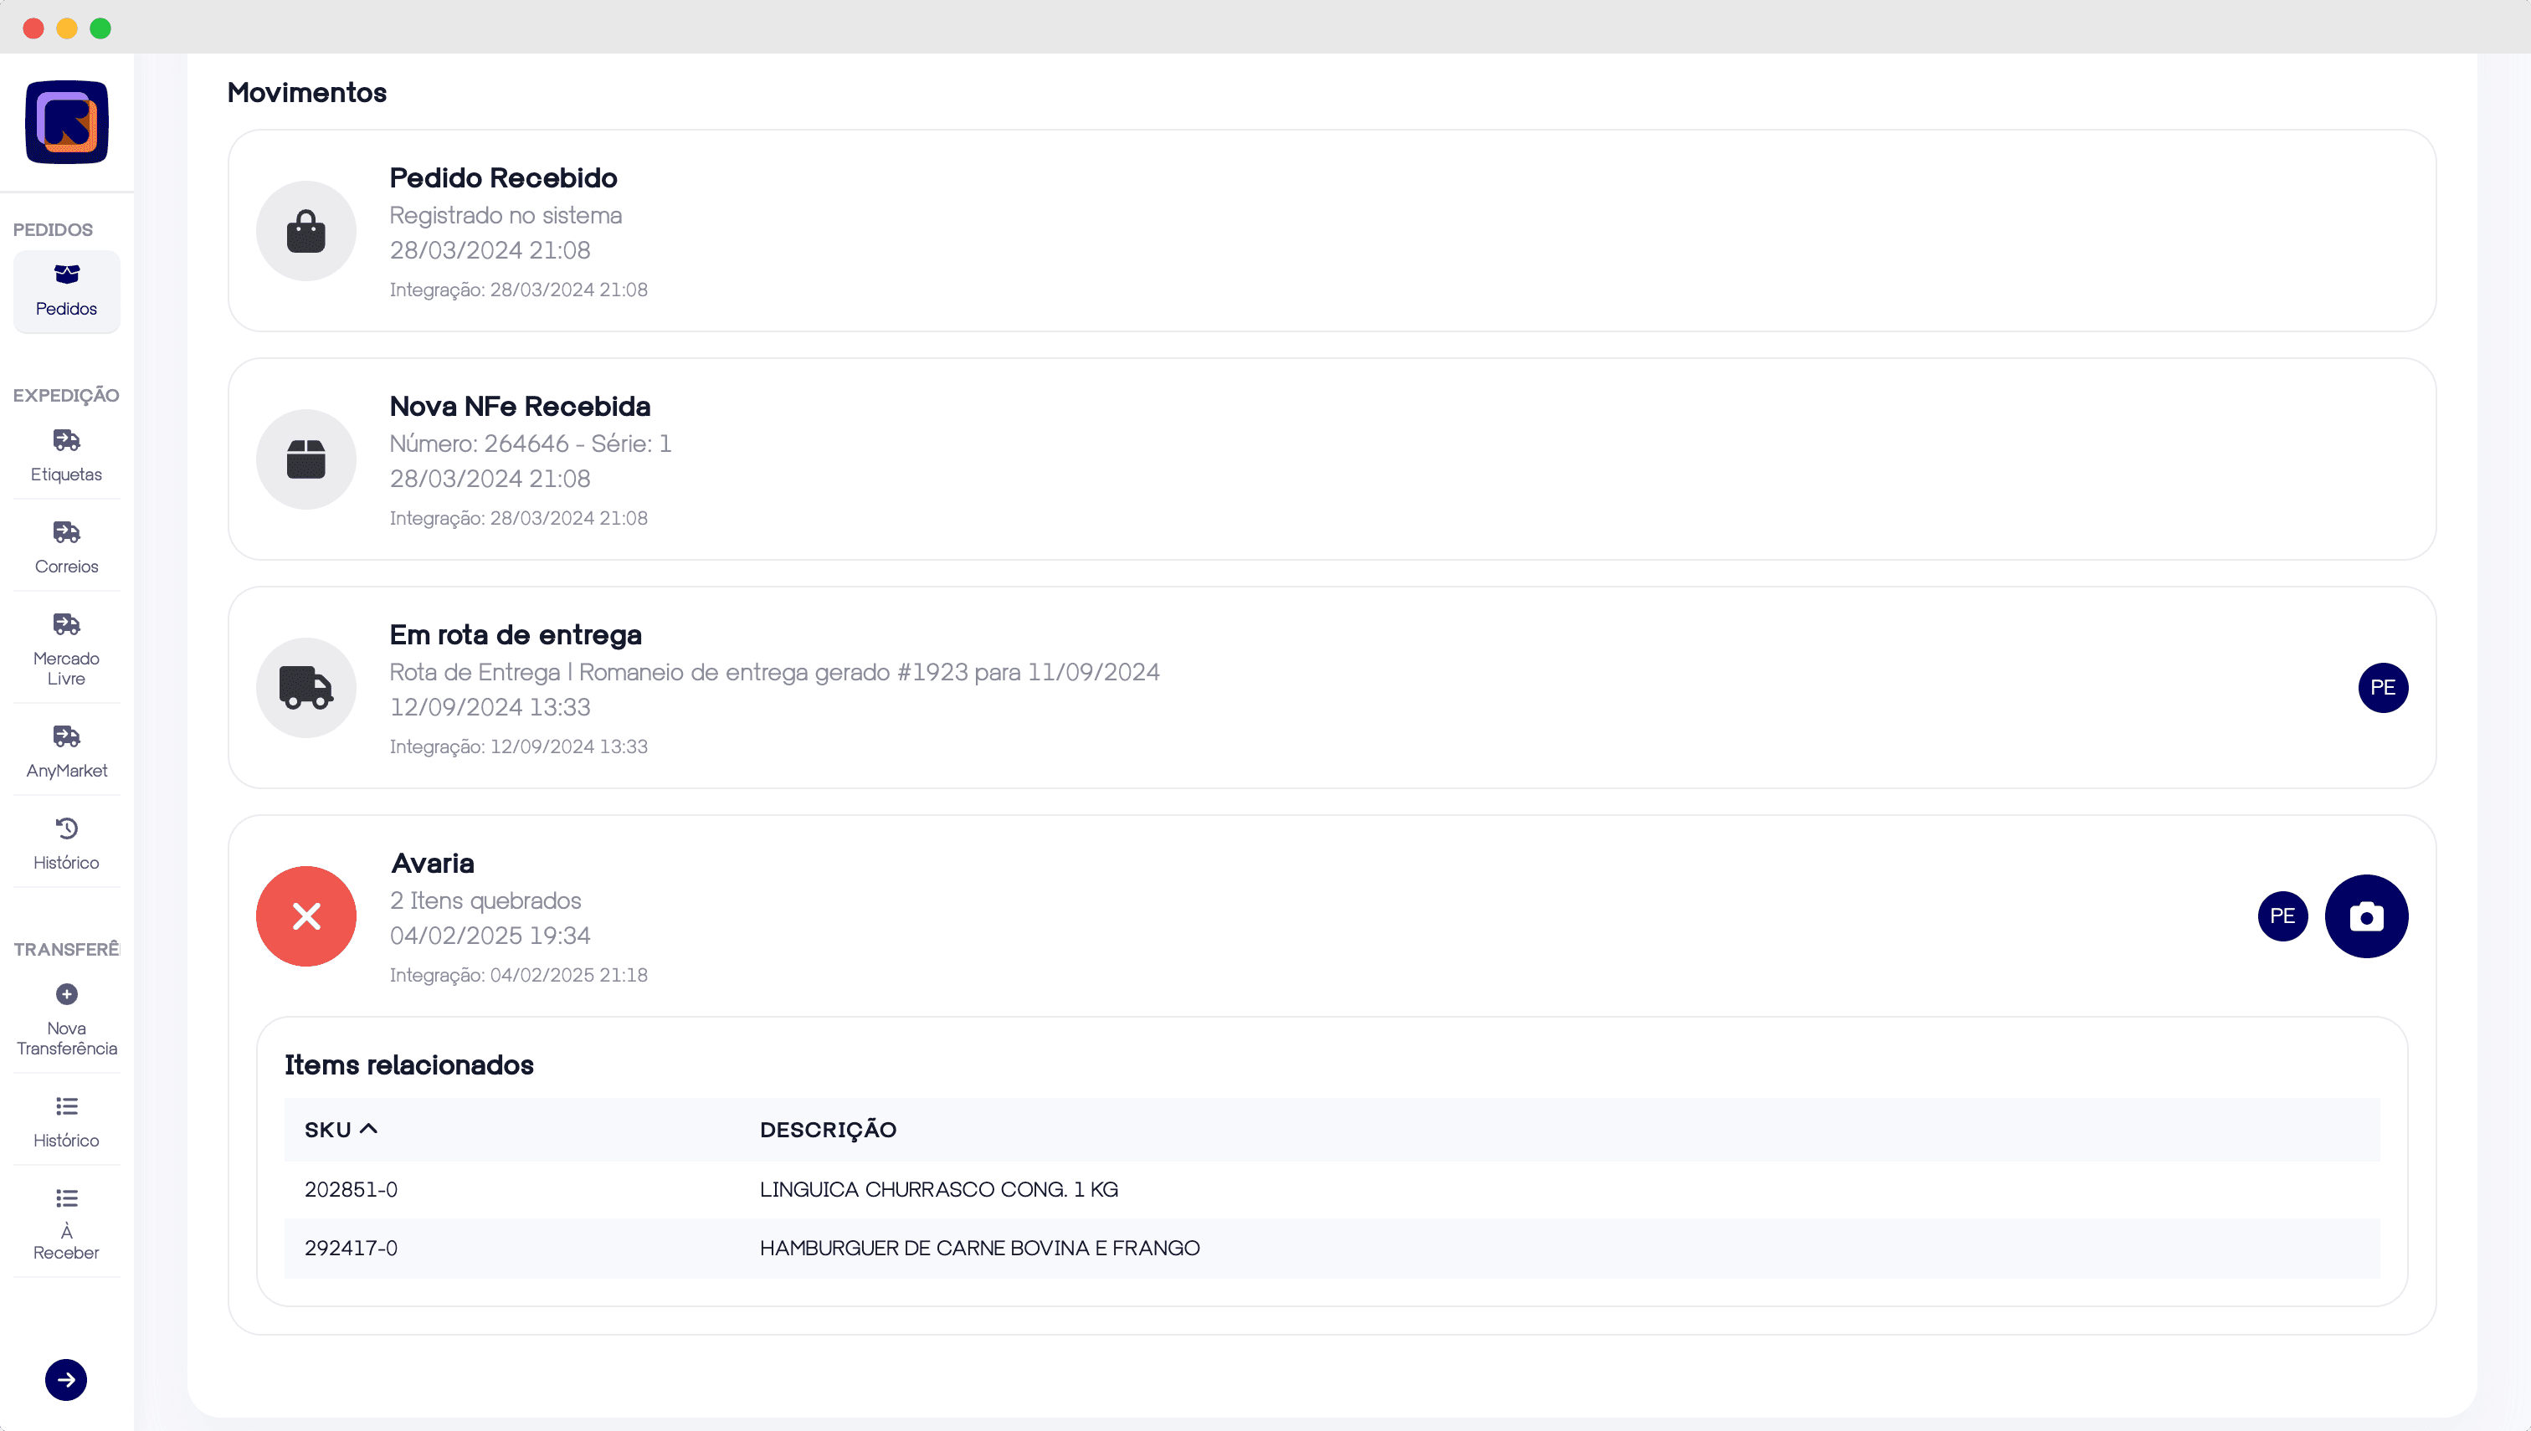Open À Receber list
The width and height of the screenshot is (2531, 1431).
[67, 1223]
